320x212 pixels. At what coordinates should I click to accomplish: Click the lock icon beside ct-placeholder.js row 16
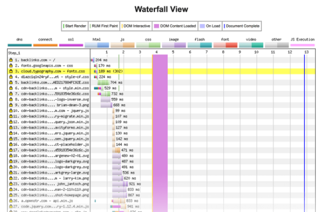[11, 144]
